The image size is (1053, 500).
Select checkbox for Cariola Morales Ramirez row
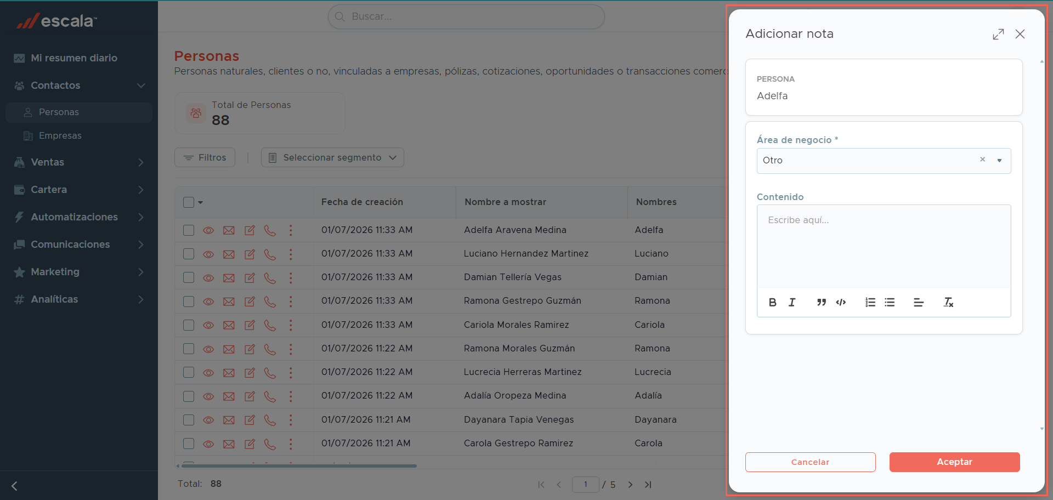pyautogui.click(x=189, y=325)
